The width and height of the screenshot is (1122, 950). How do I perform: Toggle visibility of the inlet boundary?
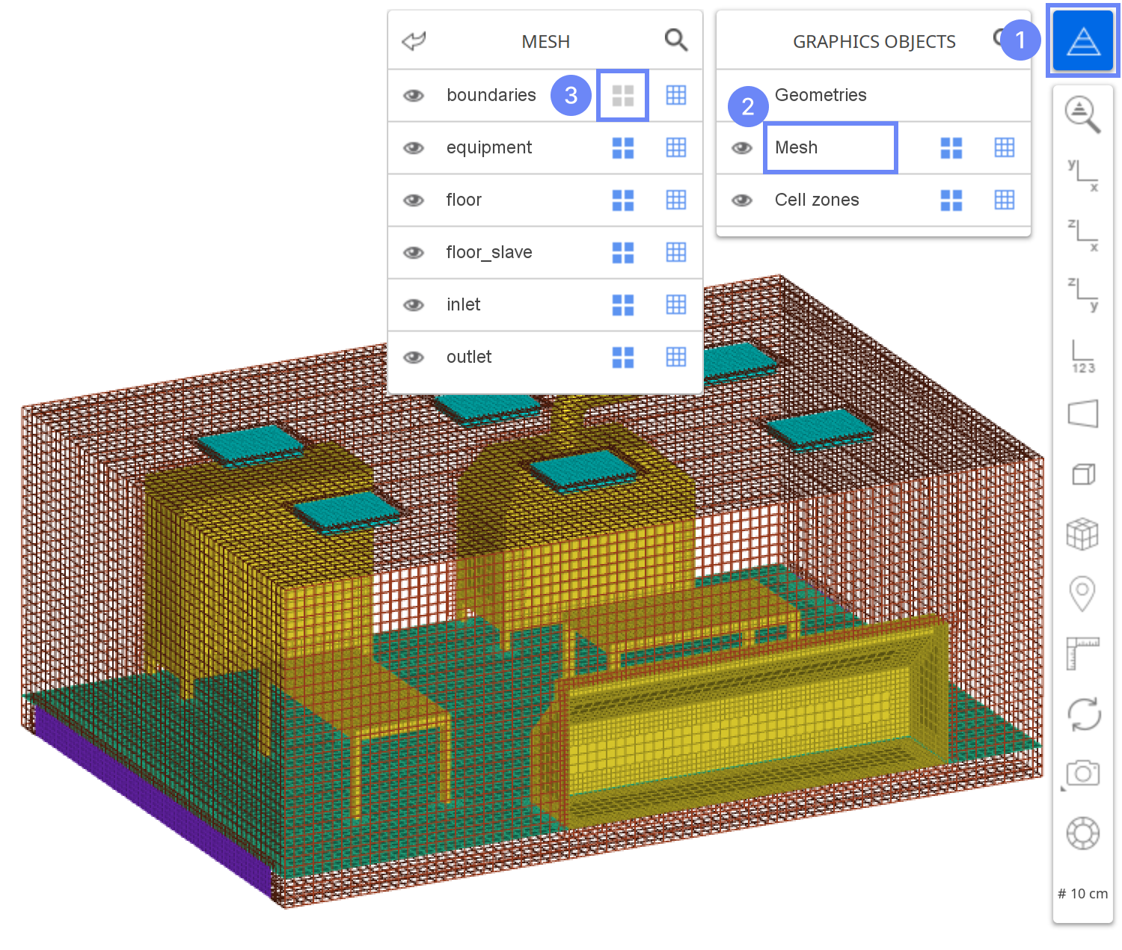tap(414, 305)
